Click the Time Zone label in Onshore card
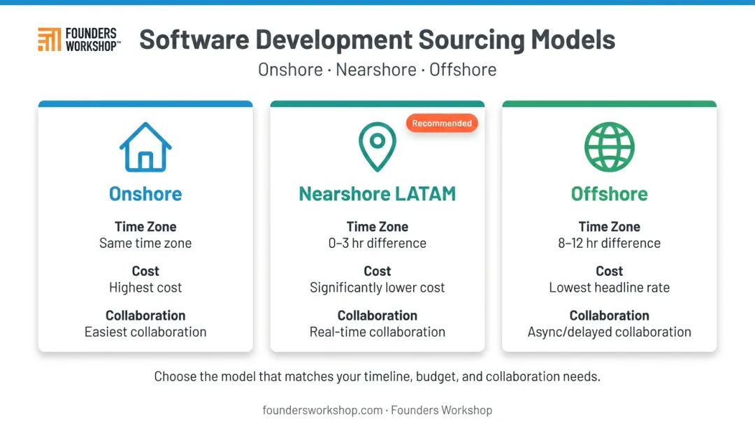This screenshot has height=421, width=755. click(x=145, y=227)
